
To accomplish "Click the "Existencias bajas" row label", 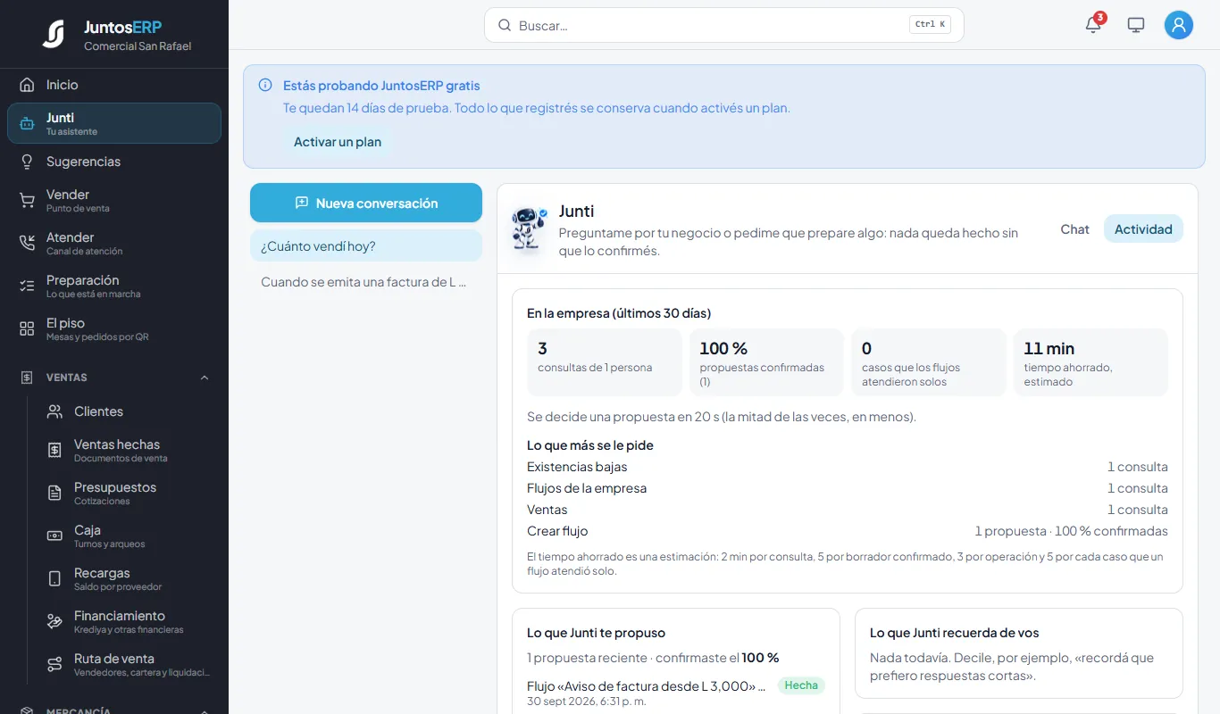I will pyautogui.click(x=577, y=467).
